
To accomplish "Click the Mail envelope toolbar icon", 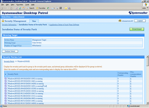I will pyautogui.click(x=53, y=8).
